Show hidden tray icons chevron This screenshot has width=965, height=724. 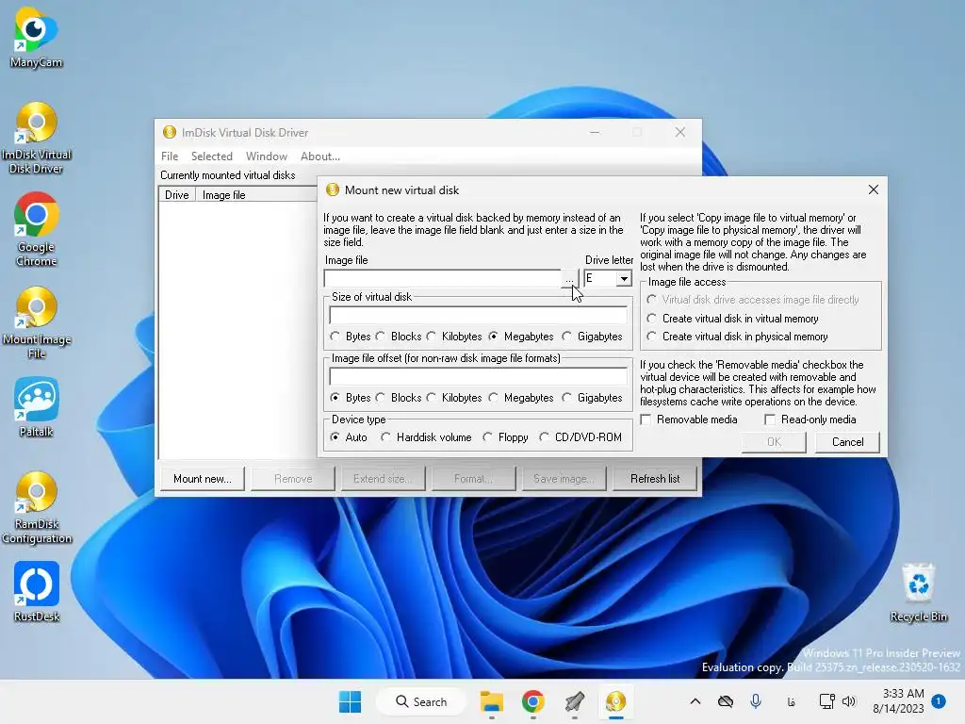click(x=695, y=701)
